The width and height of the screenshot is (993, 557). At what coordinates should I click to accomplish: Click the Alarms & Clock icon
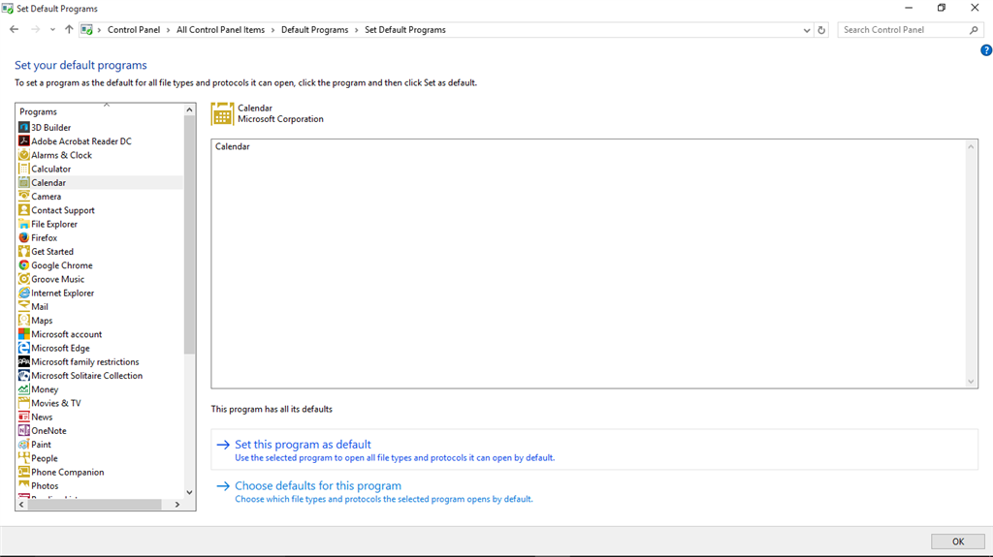tap(24, 155)
